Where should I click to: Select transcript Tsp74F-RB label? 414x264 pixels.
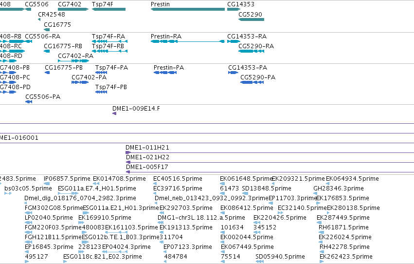tap(108, 46)
